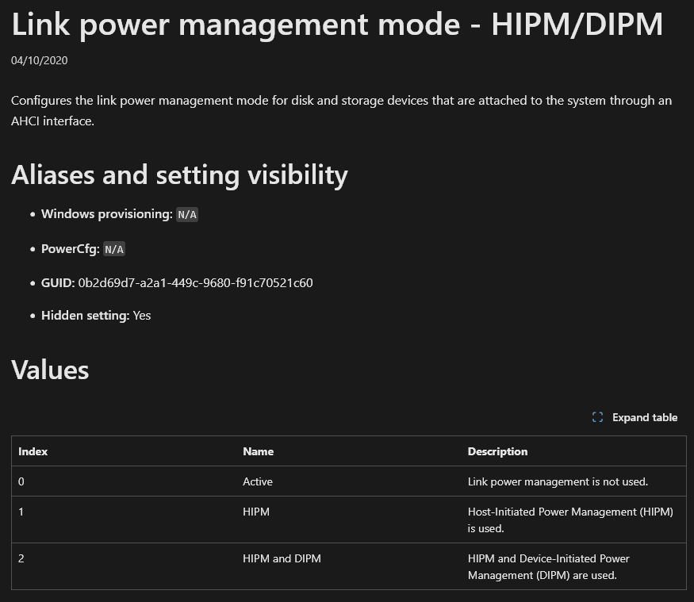Click the HIPM and DIPM name cell
The height and width of the screenshot is (602, 694).
pos(282,558)
